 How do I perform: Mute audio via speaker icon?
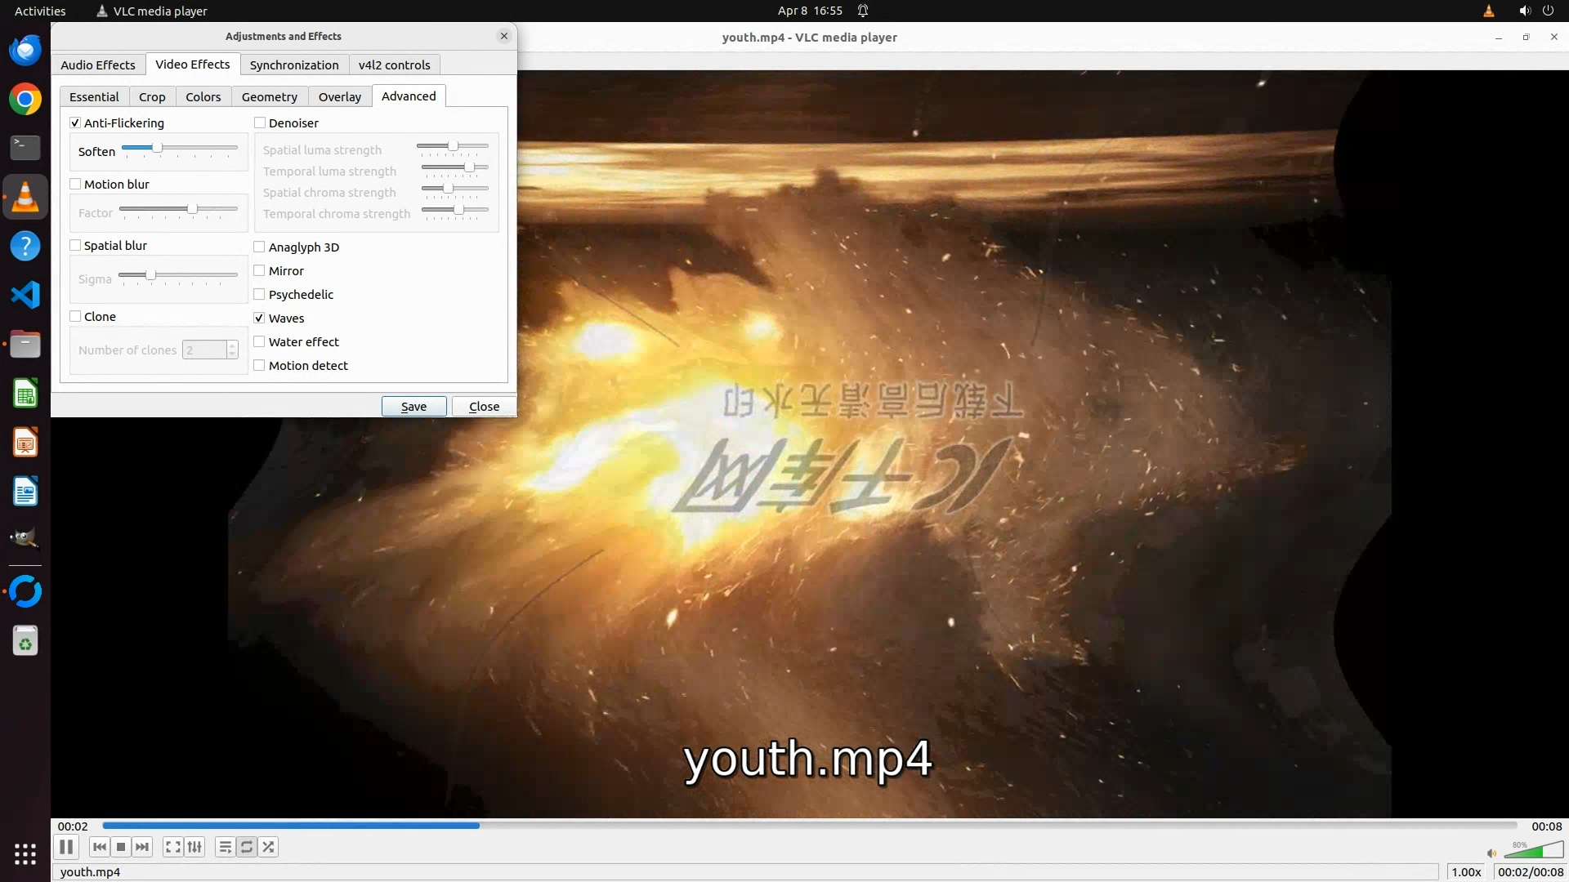pos(1491,853)
